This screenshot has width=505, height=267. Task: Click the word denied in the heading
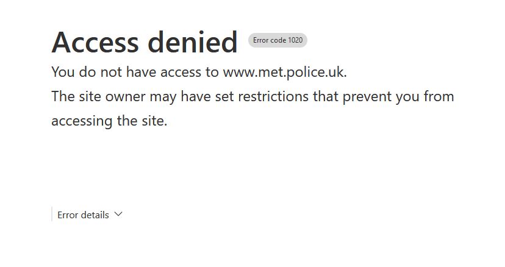193,42
